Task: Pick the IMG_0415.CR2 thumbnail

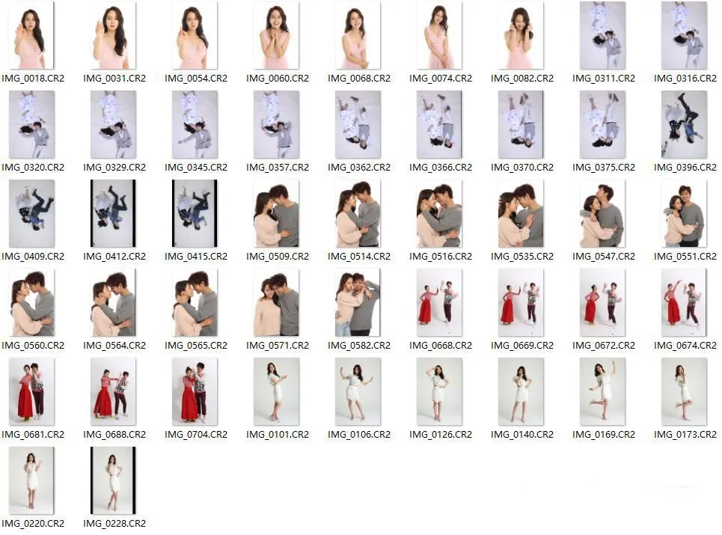Action: click(x=195, y=214)
